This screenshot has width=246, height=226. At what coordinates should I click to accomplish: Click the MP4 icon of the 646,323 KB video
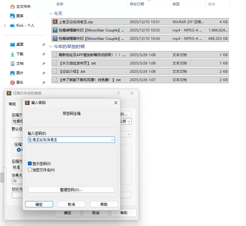pyautogui.click(x=55, y=38)
